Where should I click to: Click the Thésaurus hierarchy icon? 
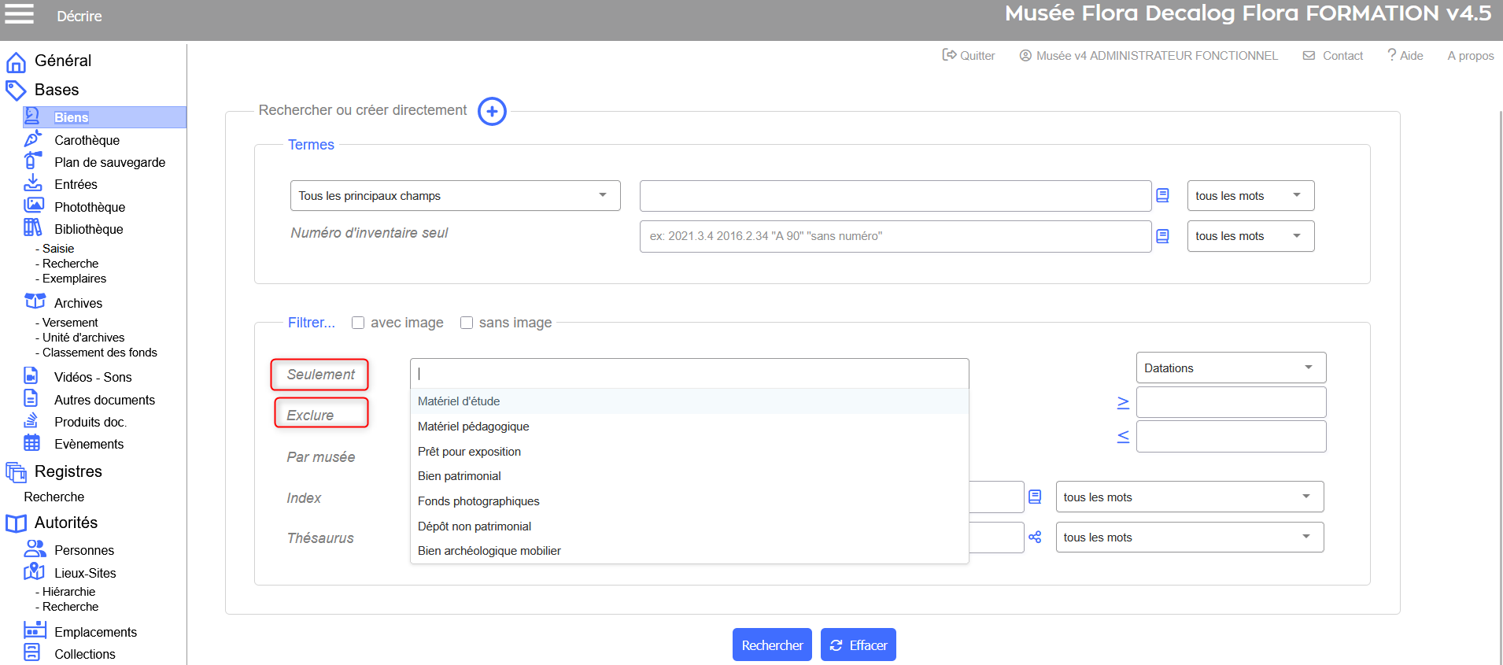click(x=1035, y=538)
